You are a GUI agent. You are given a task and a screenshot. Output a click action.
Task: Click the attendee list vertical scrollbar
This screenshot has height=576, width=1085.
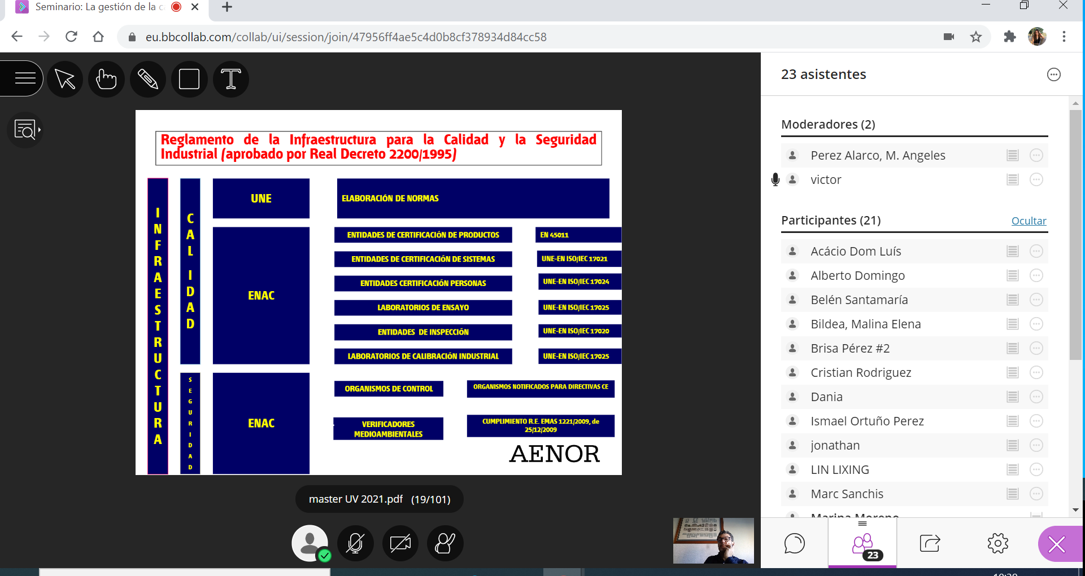pos(1075,234)
